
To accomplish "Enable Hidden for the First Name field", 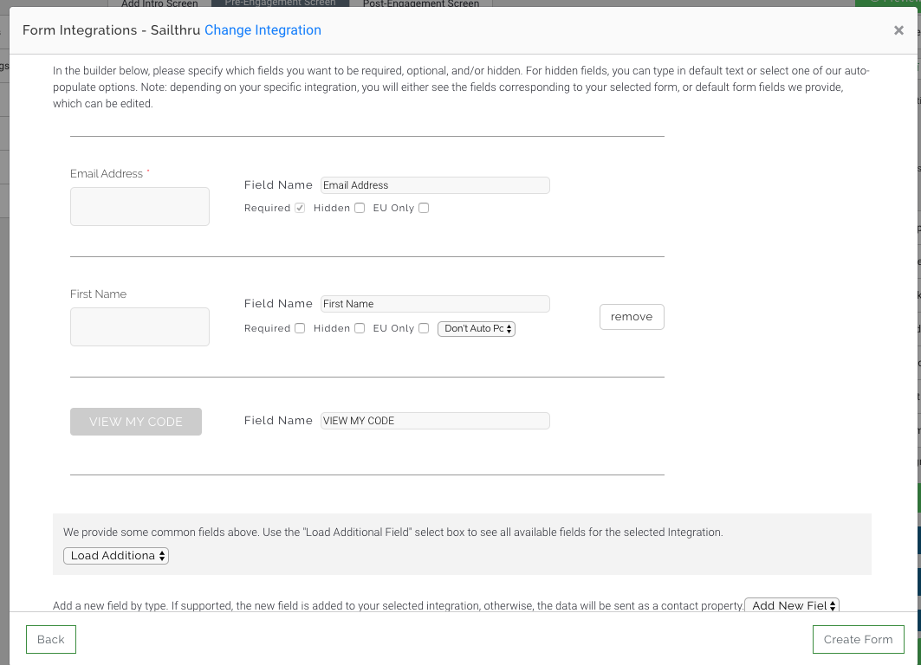I will pyautogui.click(x=360, y=328).
